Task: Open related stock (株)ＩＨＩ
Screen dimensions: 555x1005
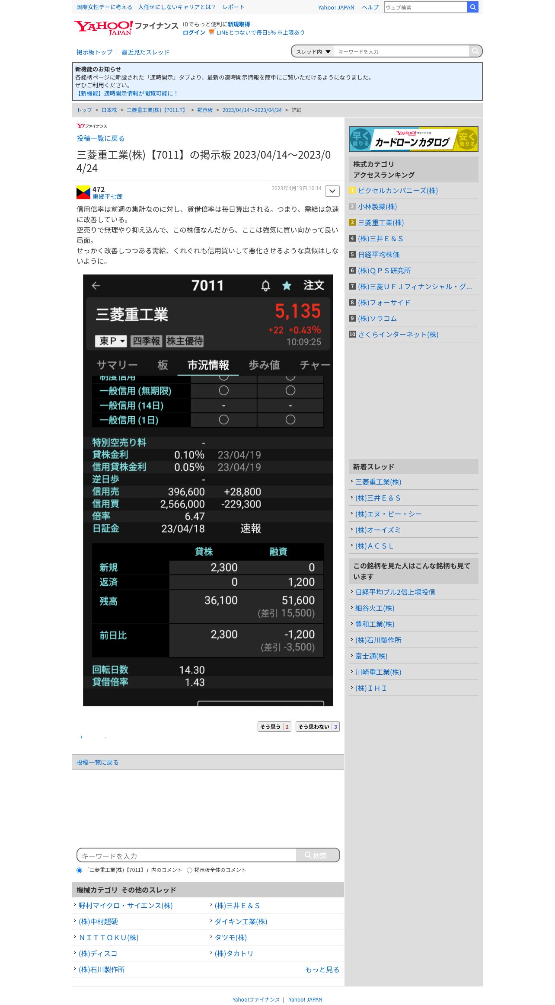Action: click(371, 688)
